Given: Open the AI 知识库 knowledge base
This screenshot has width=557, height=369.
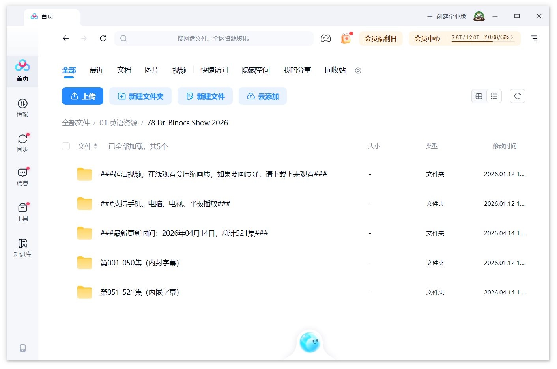Looking at the screenshot, I should [x=22, y=246].
